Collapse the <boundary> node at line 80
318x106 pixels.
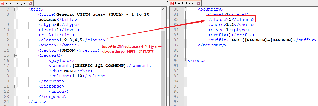point(186,9)
